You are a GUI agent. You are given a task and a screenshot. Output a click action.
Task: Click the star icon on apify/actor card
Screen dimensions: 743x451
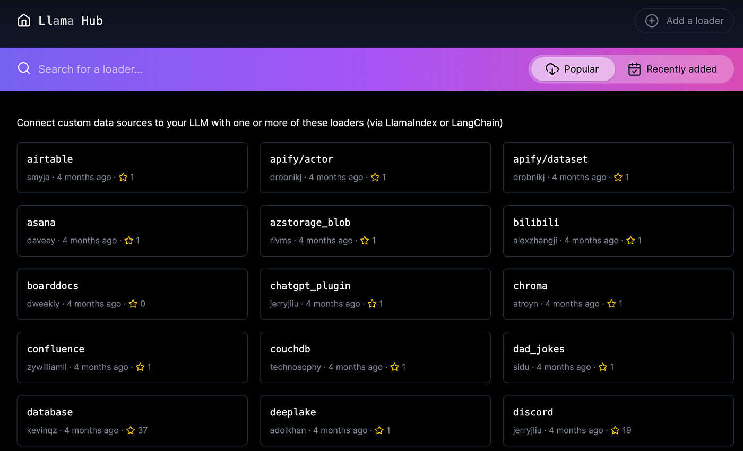[375, 177]
